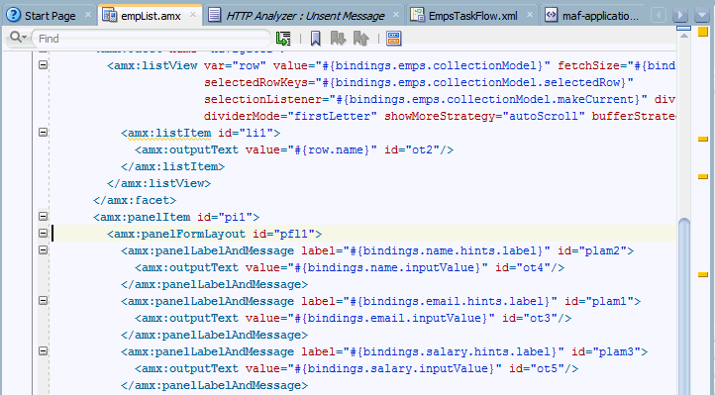Jump to the lowest yellow warning marker

pos(703,275)
